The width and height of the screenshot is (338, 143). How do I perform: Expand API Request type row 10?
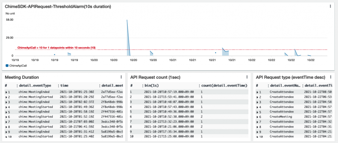tap(257, 136)
